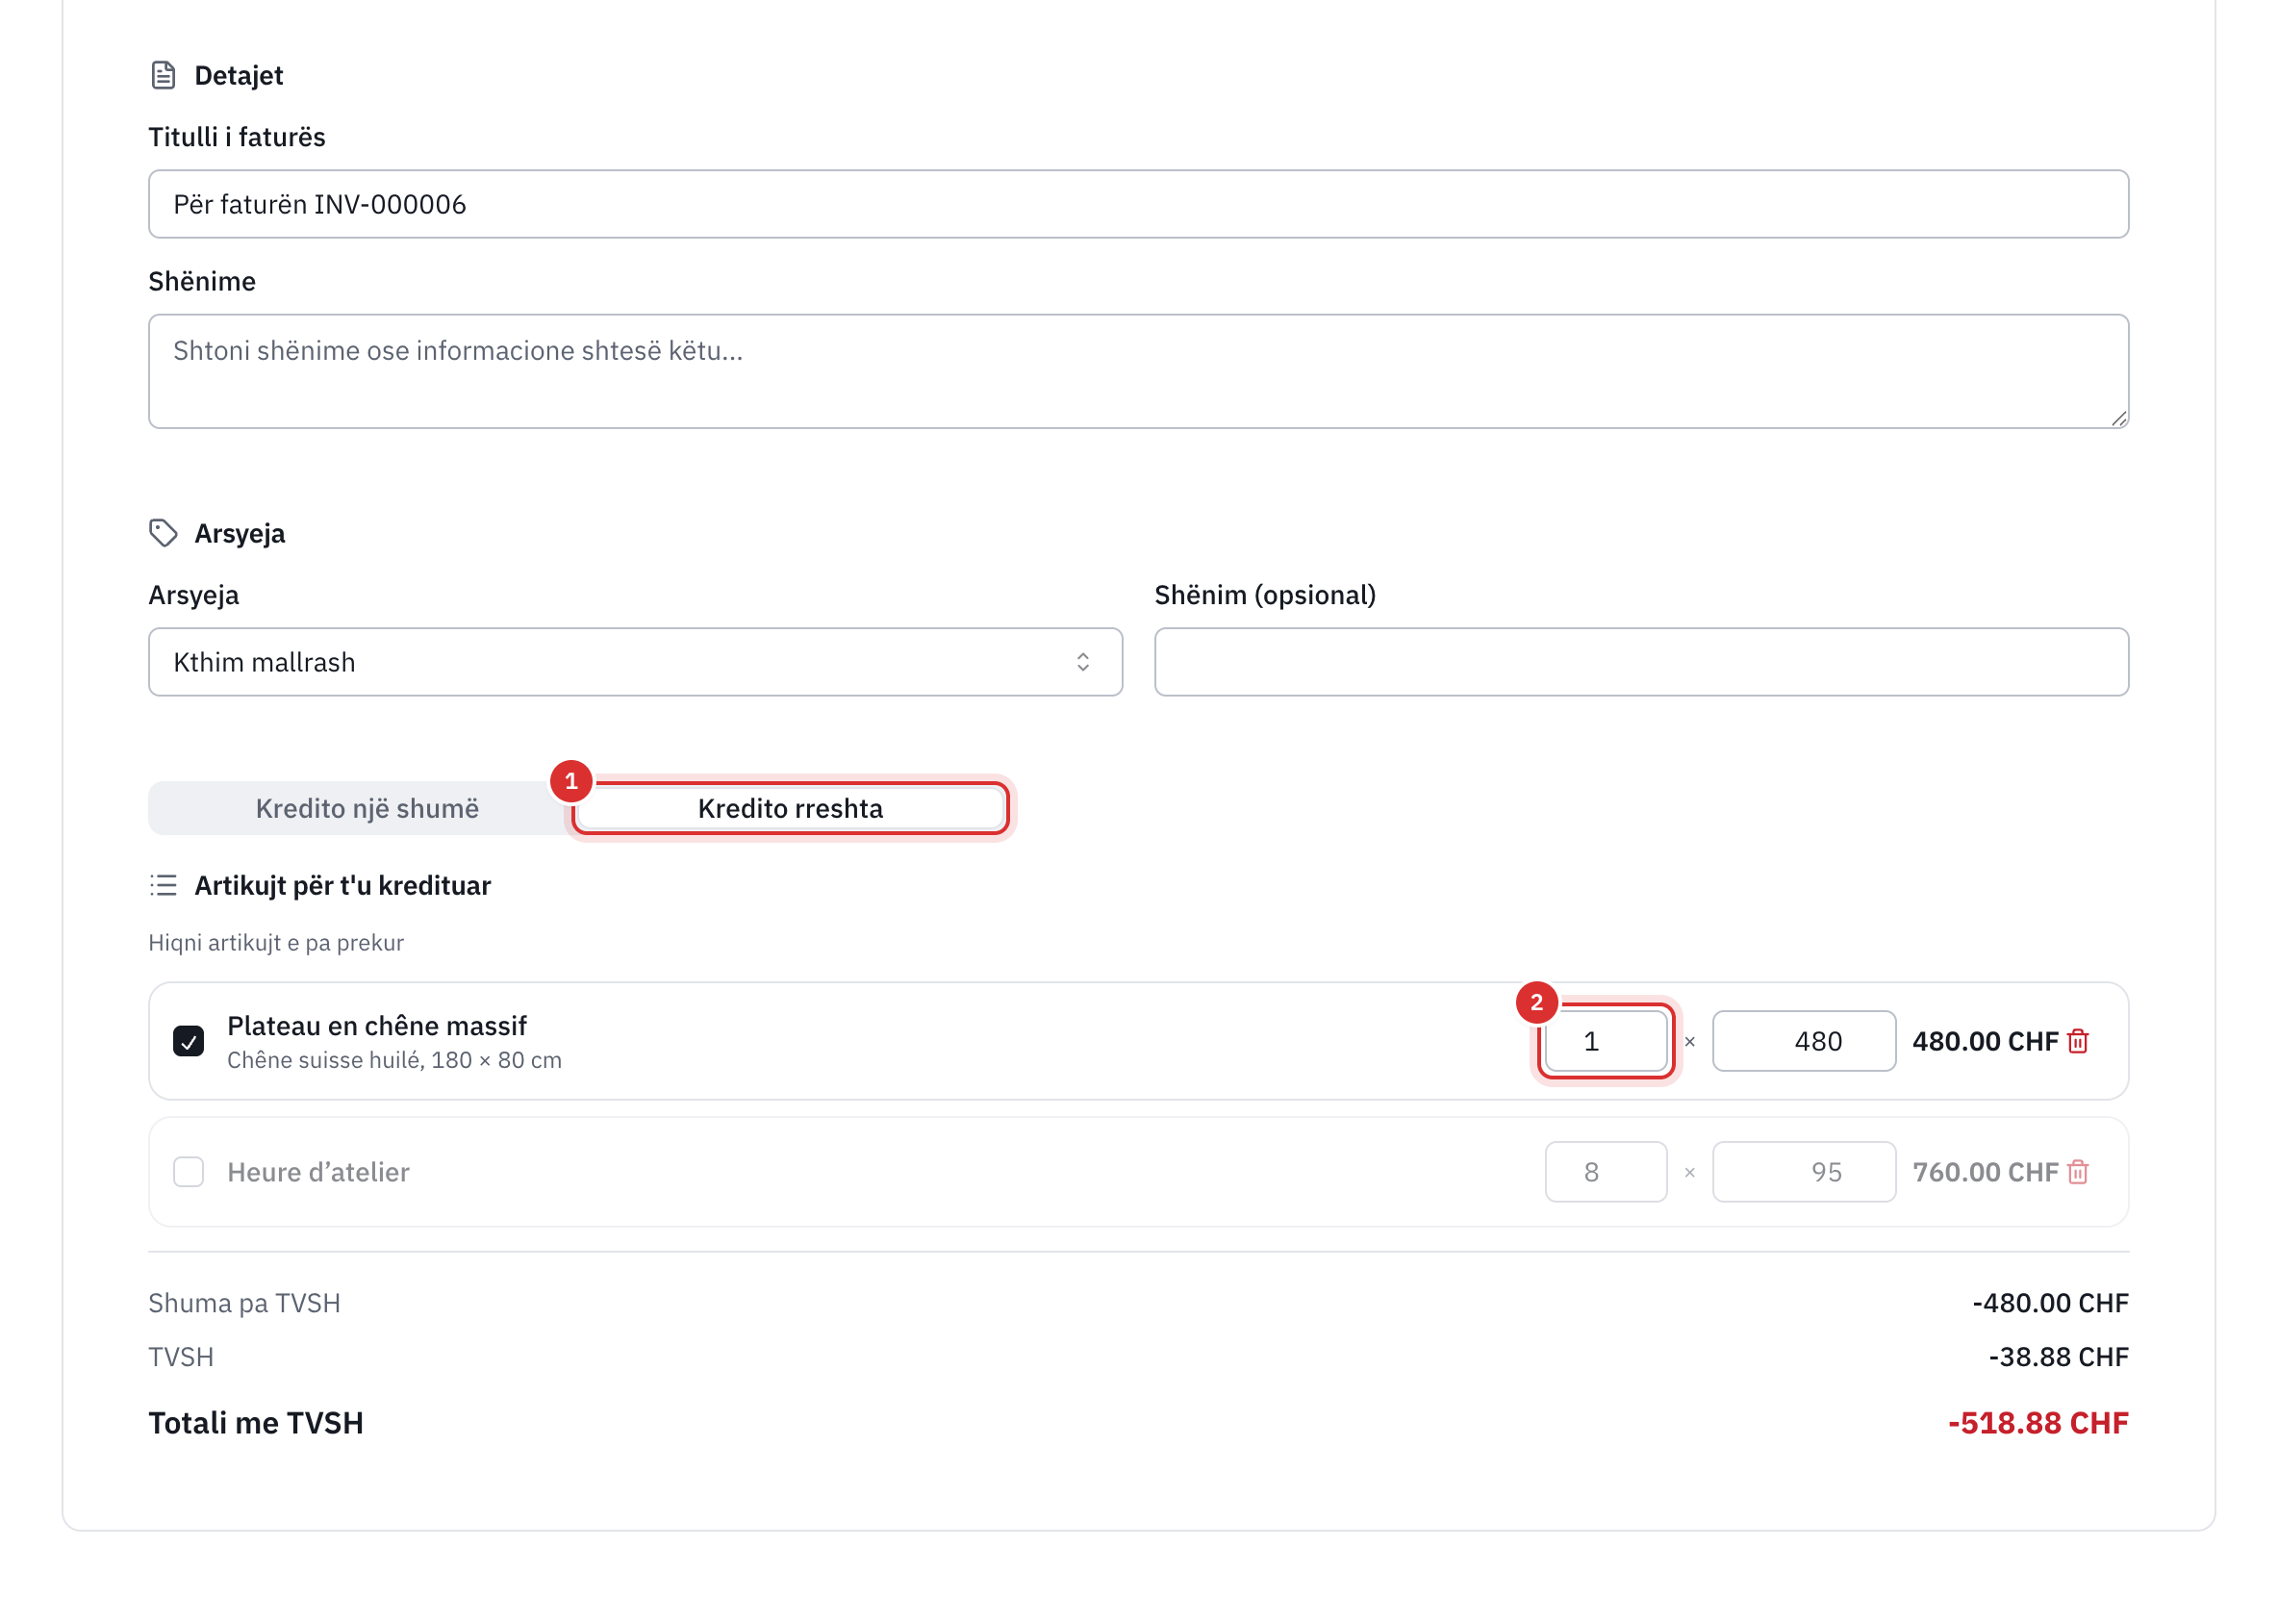2278x1624 pixels.
Task: Edit the quantity field for Plateau en chêne massif
Action: pyautogui.click(x=1606, y=1041)
